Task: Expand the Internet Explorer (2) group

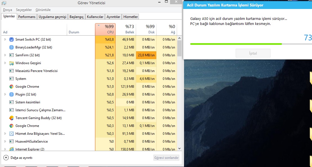Action: [5, 149]
